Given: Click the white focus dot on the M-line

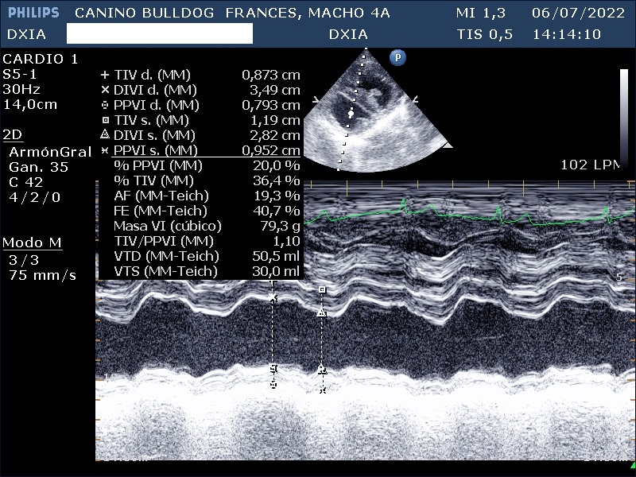Looking at the screenshot, I should tap(351, 114).
